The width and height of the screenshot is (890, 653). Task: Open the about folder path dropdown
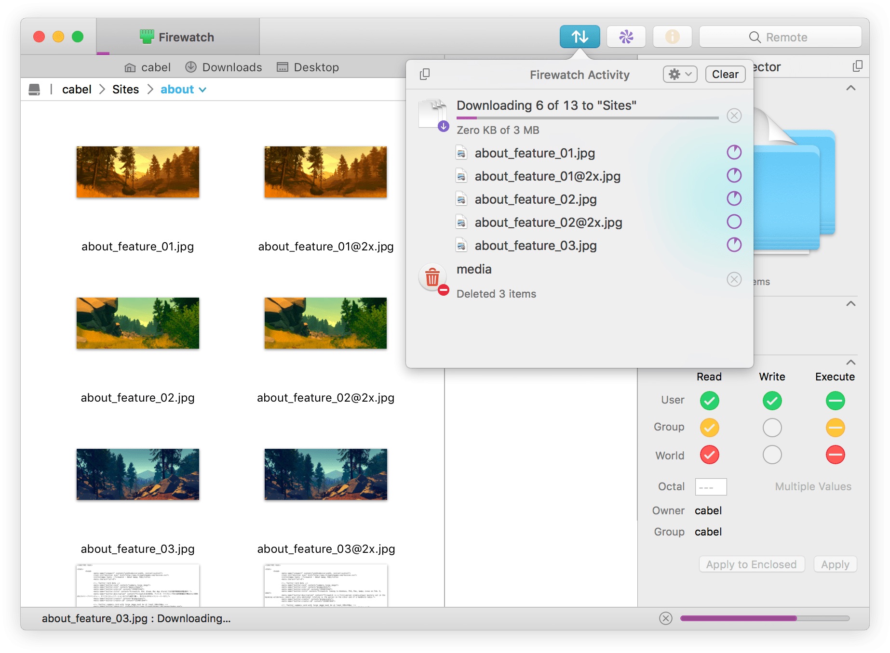click(x=184, y=90)
